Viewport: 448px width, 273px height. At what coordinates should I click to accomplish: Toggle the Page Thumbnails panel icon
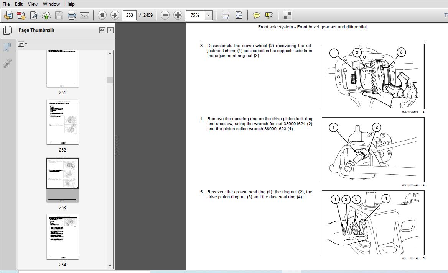point(7,30)
